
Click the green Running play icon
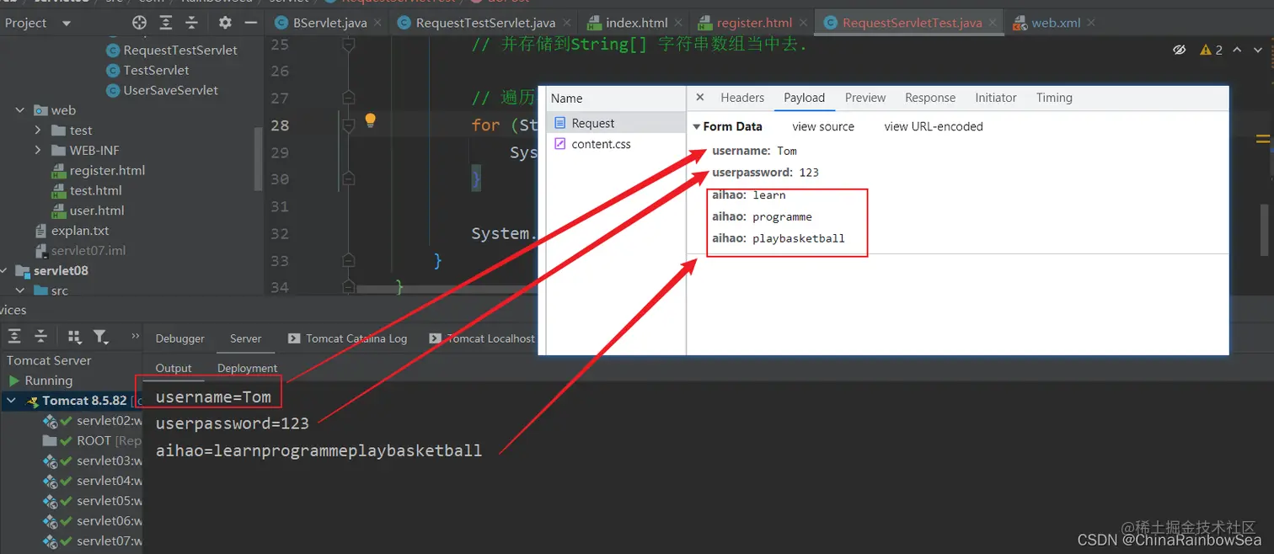tap(14, 381)
